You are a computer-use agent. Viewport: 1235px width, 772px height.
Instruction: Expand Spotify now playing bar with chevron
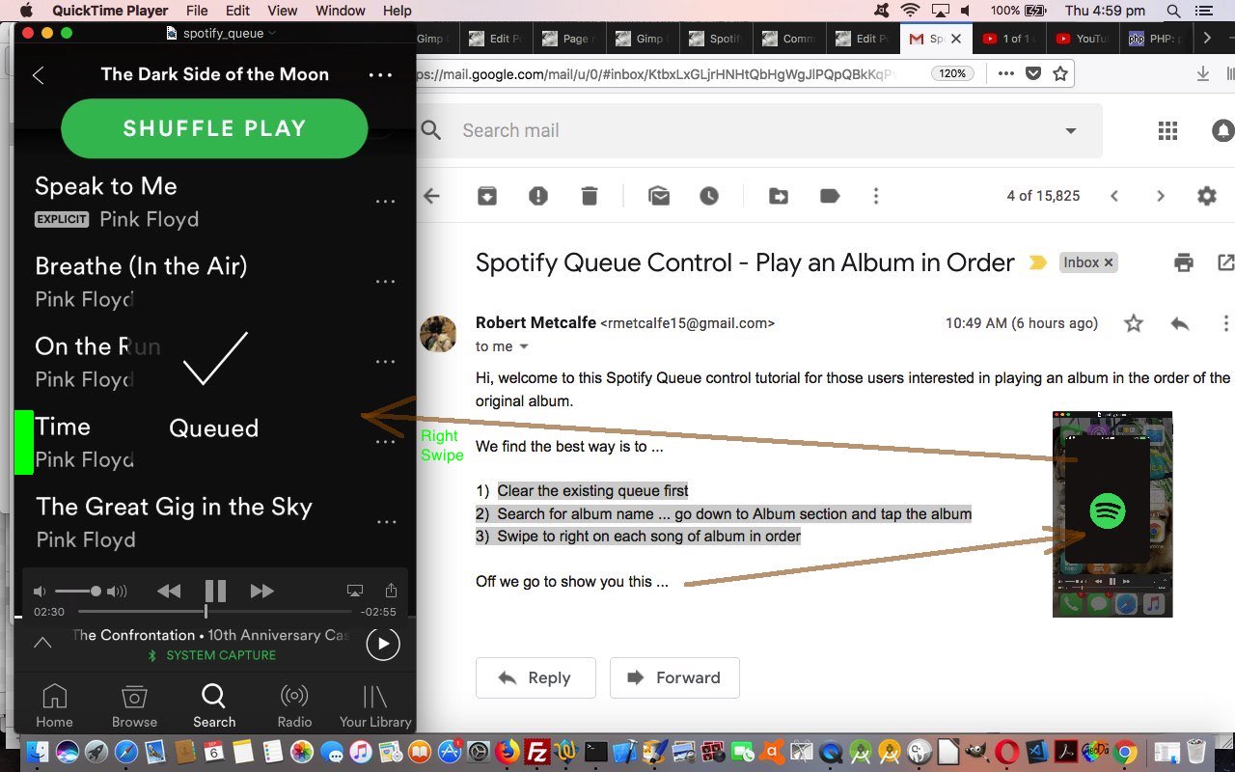pyautogui.click(x=42, y=643)
